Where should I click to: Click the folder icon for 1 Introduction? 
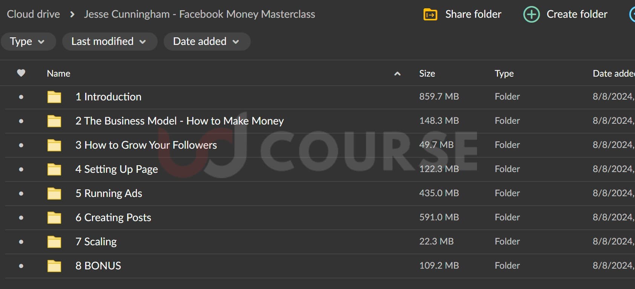click(54, 97)
